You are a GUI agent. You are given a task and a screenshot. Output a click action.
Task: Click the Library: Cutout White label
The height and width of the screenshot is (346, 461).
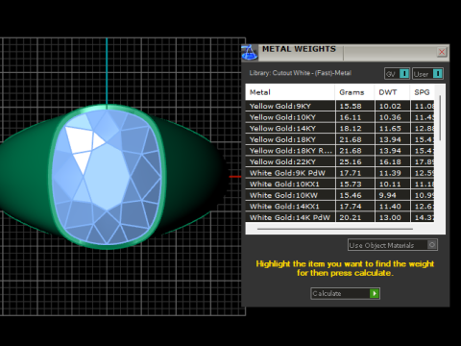click(x=301, y=73)
